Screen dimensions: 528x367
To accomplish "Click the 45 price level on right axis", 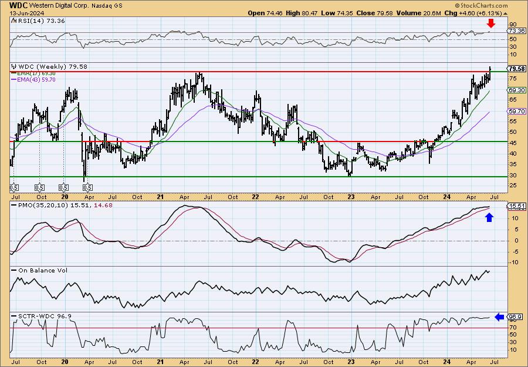I will [x=513, y=143].
